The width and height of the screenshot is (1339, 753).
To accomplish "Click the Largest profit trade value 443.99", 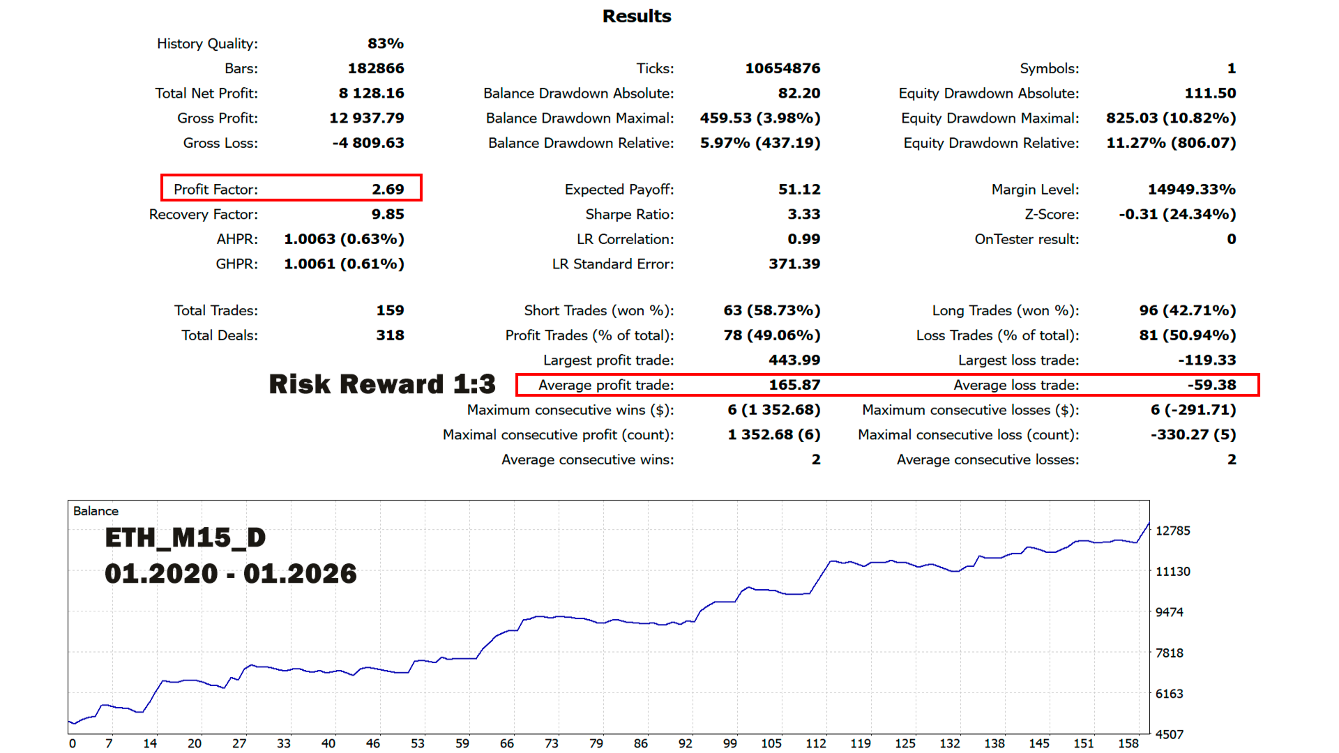I will coord(794,360).
